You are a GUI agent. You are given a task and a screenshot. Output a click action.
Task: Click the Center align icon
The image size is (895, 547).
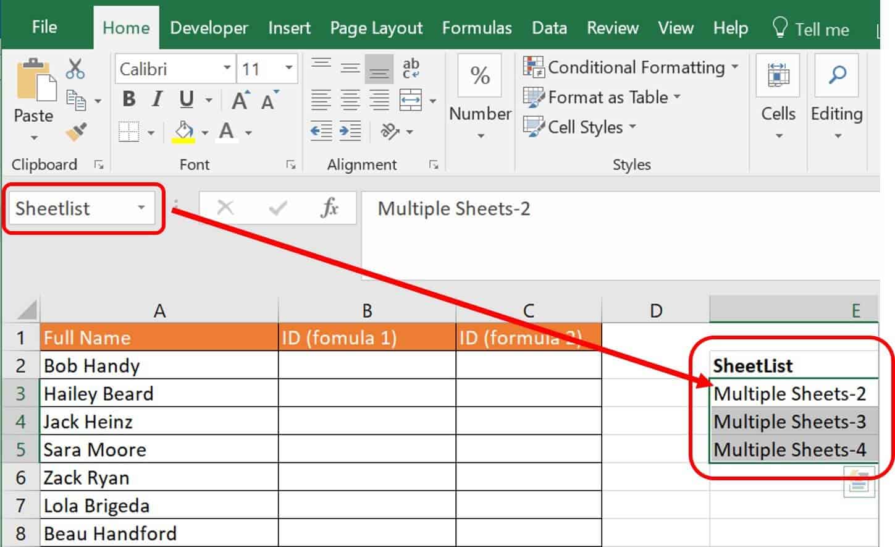click(350, 100)
